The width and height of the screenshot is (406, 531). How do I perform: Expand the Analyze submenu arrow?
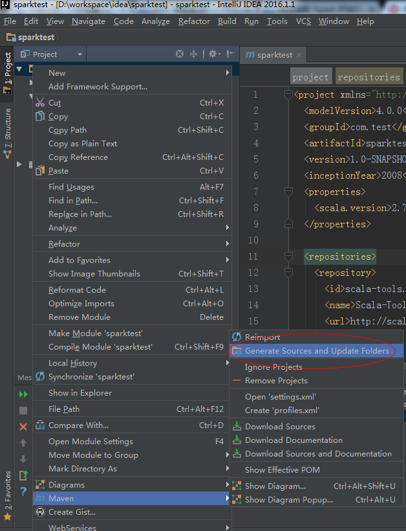pos(228,227)
